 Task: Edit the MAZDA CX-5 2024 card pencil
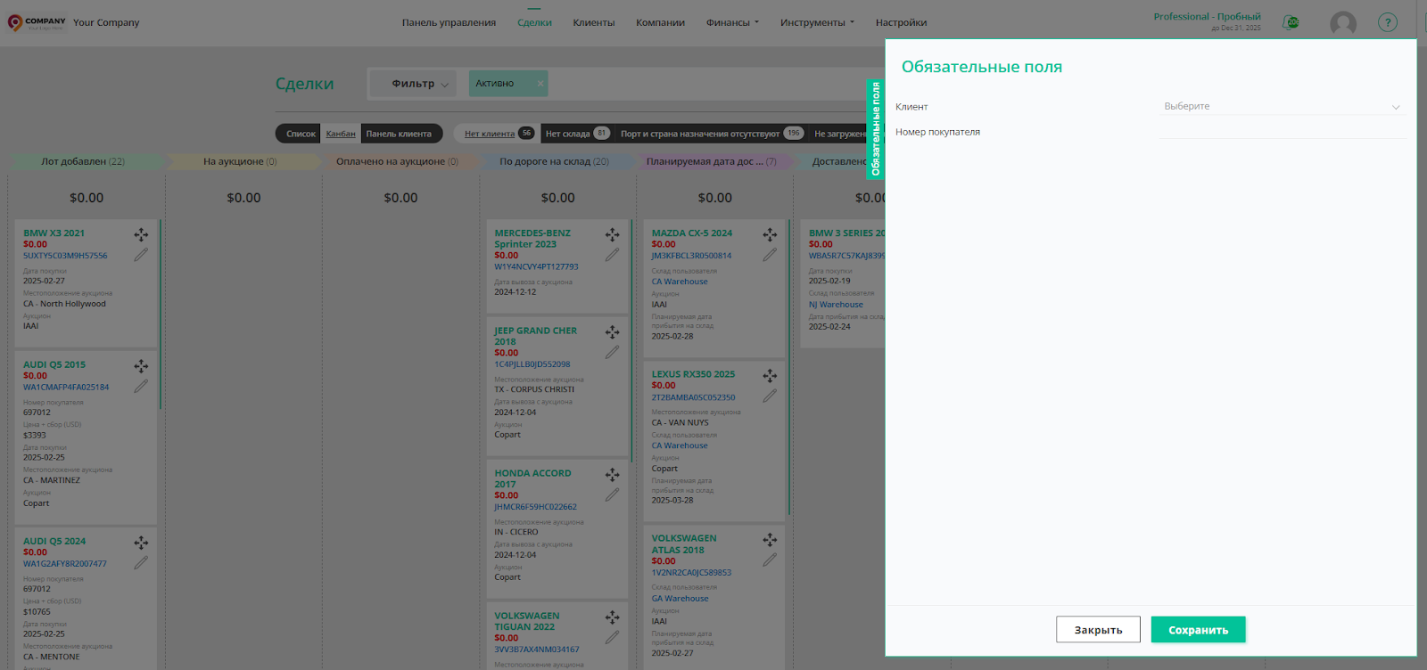[770, 255]
